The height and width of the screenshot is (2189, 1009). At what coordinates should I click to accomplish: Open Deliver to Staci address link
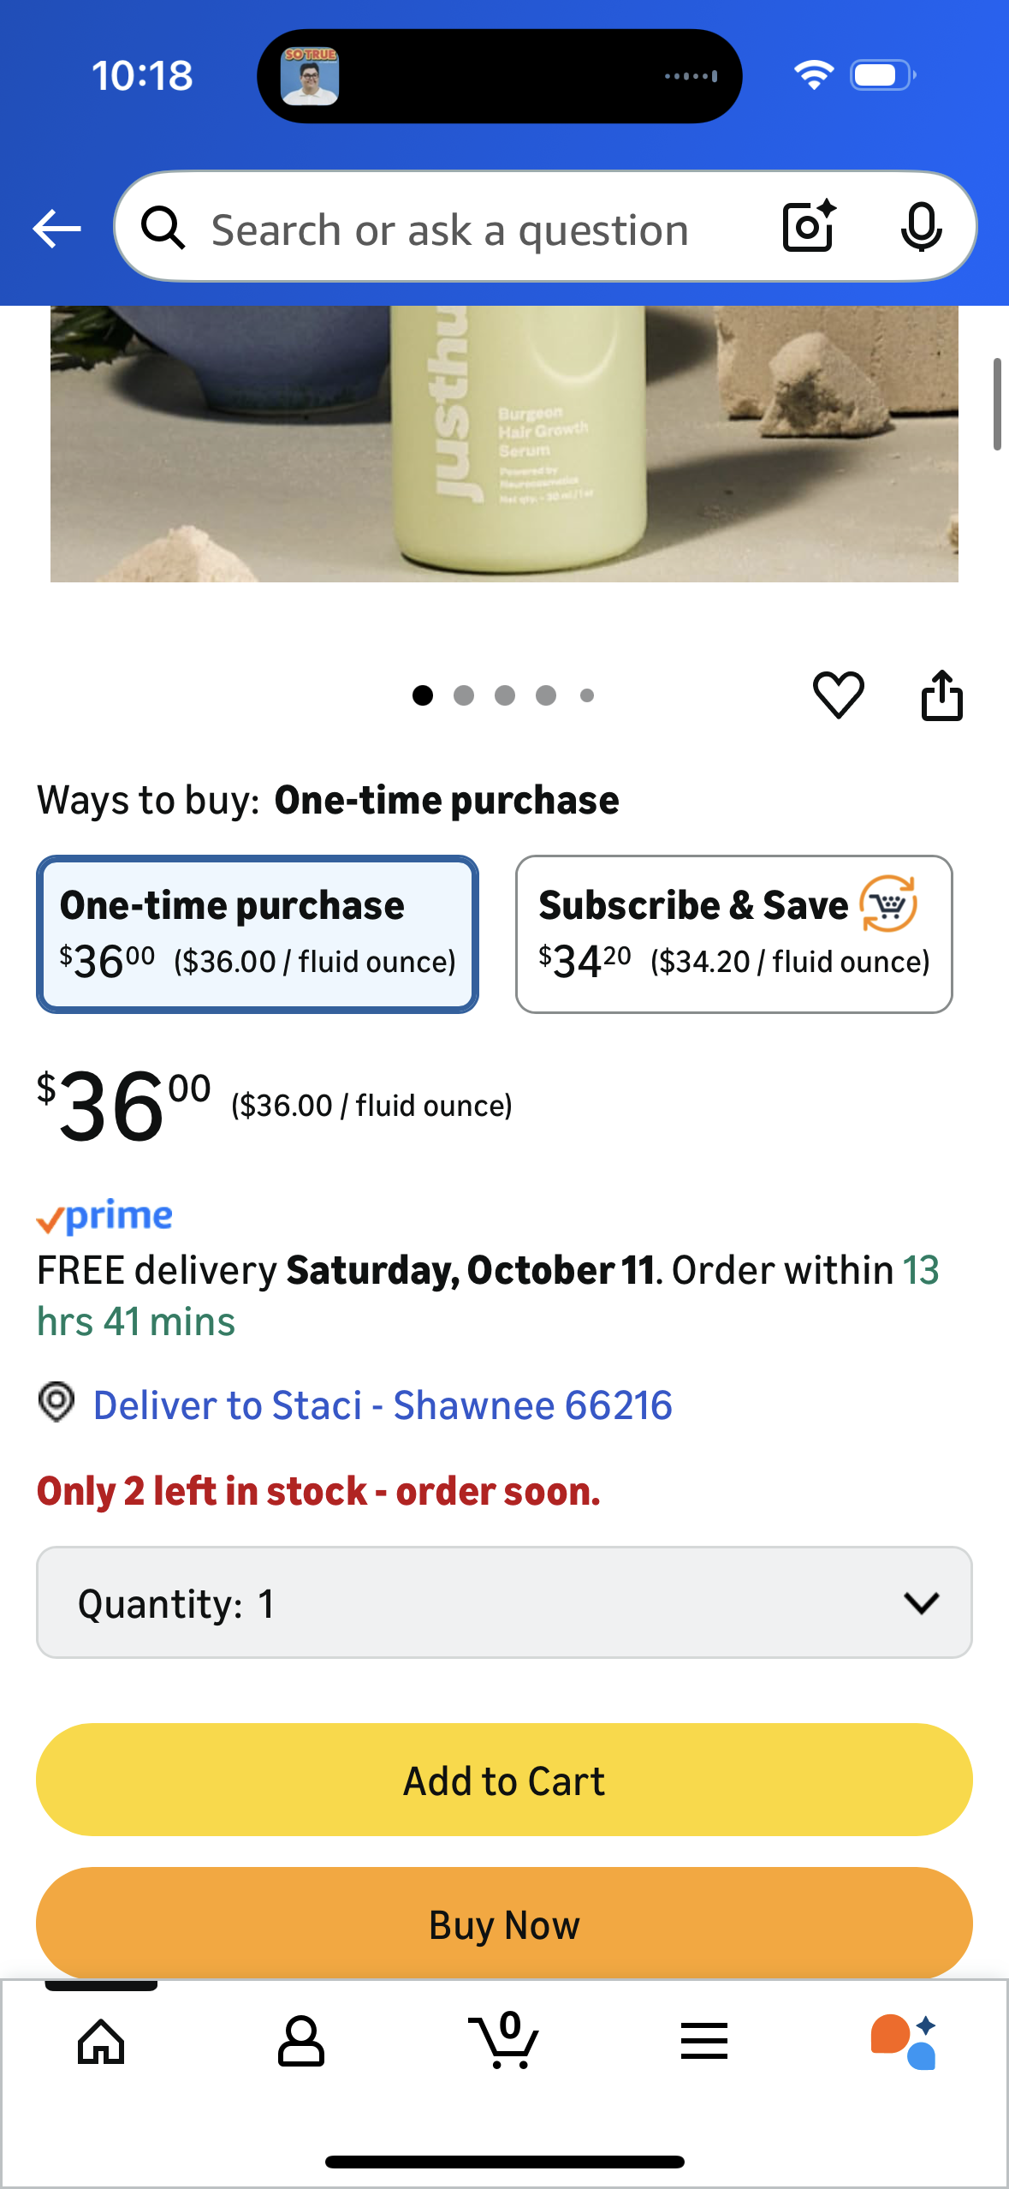pyautogui.click(x=382, y=1405)
